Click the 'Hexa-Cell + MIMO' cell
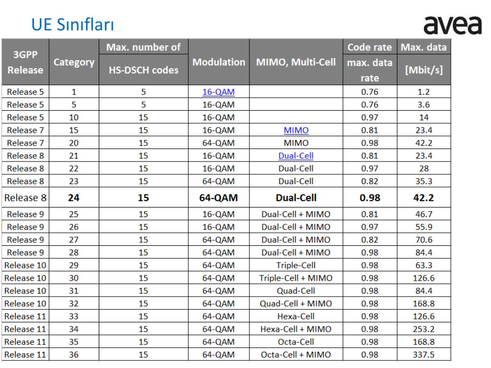491x368 pixels. (x=296, y=329)
